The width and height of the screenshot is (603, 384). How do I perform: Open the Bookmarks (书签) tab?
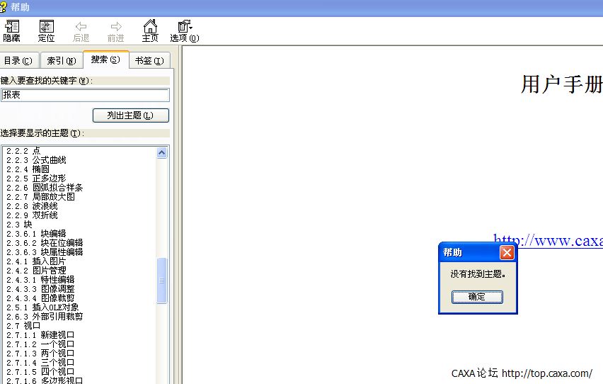[x=149, y=60]
